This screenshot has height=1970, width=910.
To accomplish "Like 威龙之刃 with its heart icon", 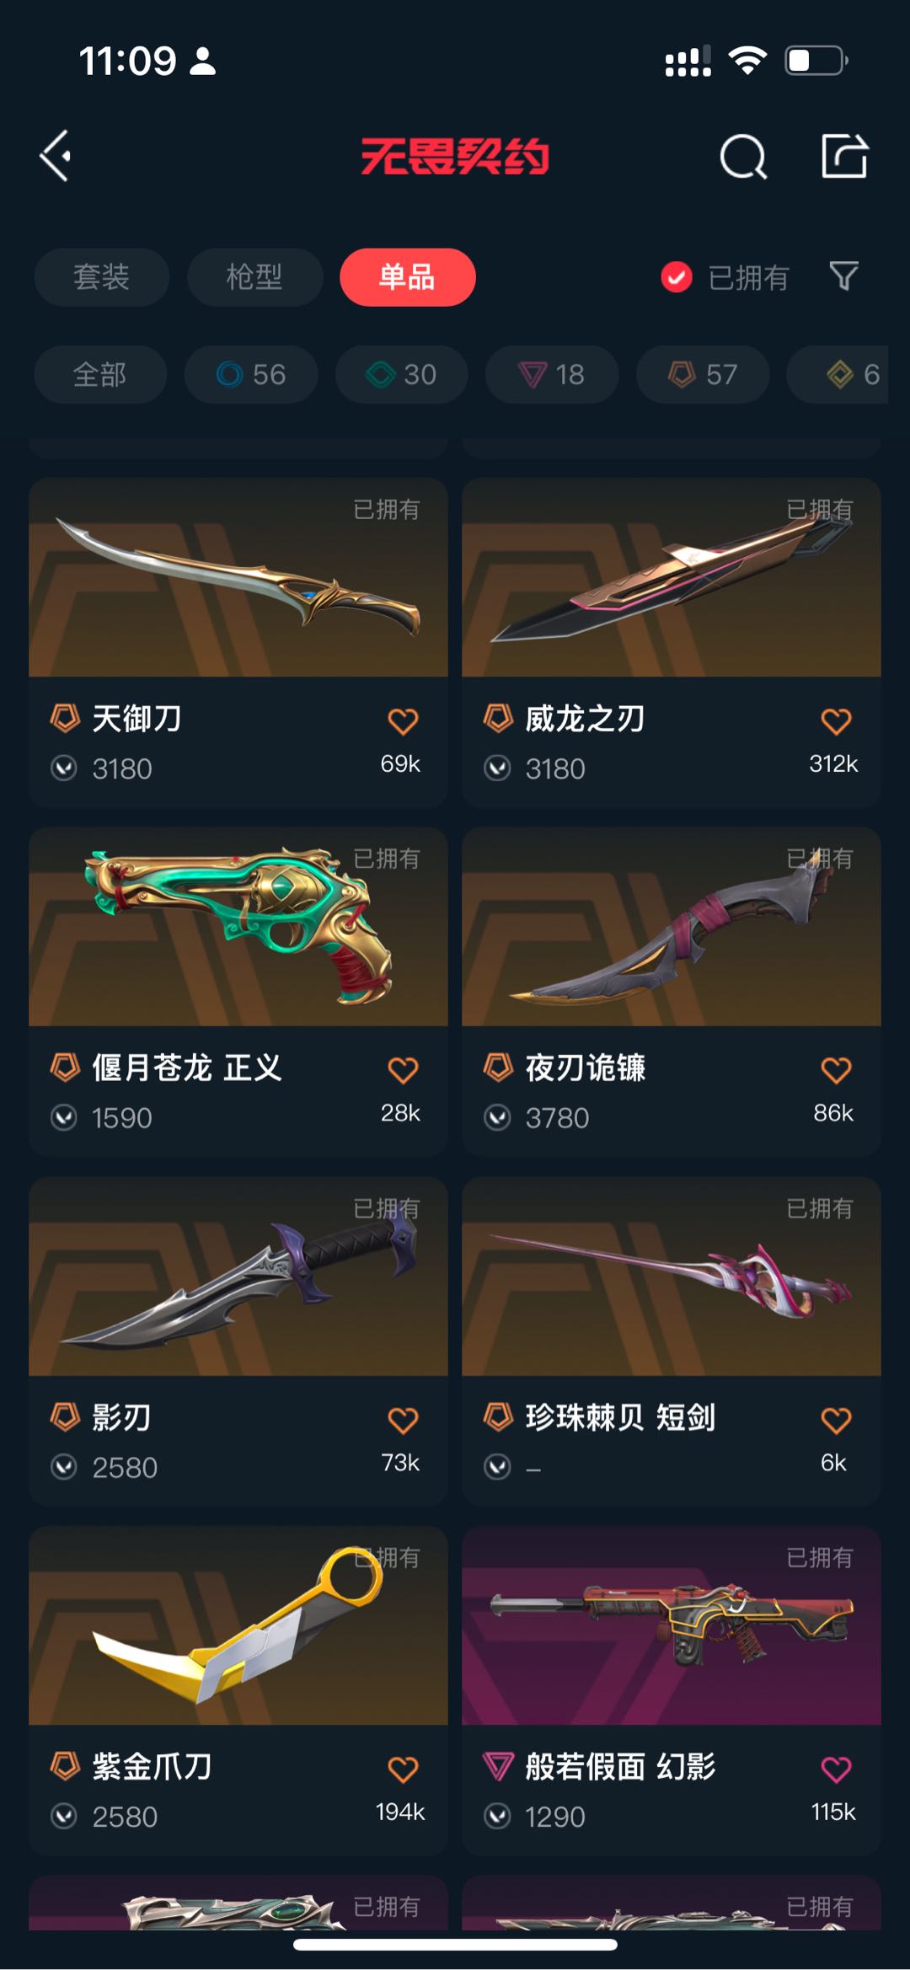I will tap(836, 721).
